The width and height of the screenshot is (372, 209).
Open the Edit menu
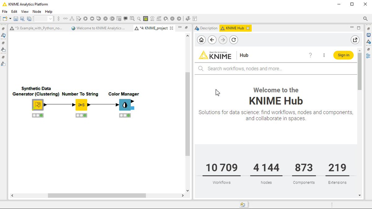point(14,11)
